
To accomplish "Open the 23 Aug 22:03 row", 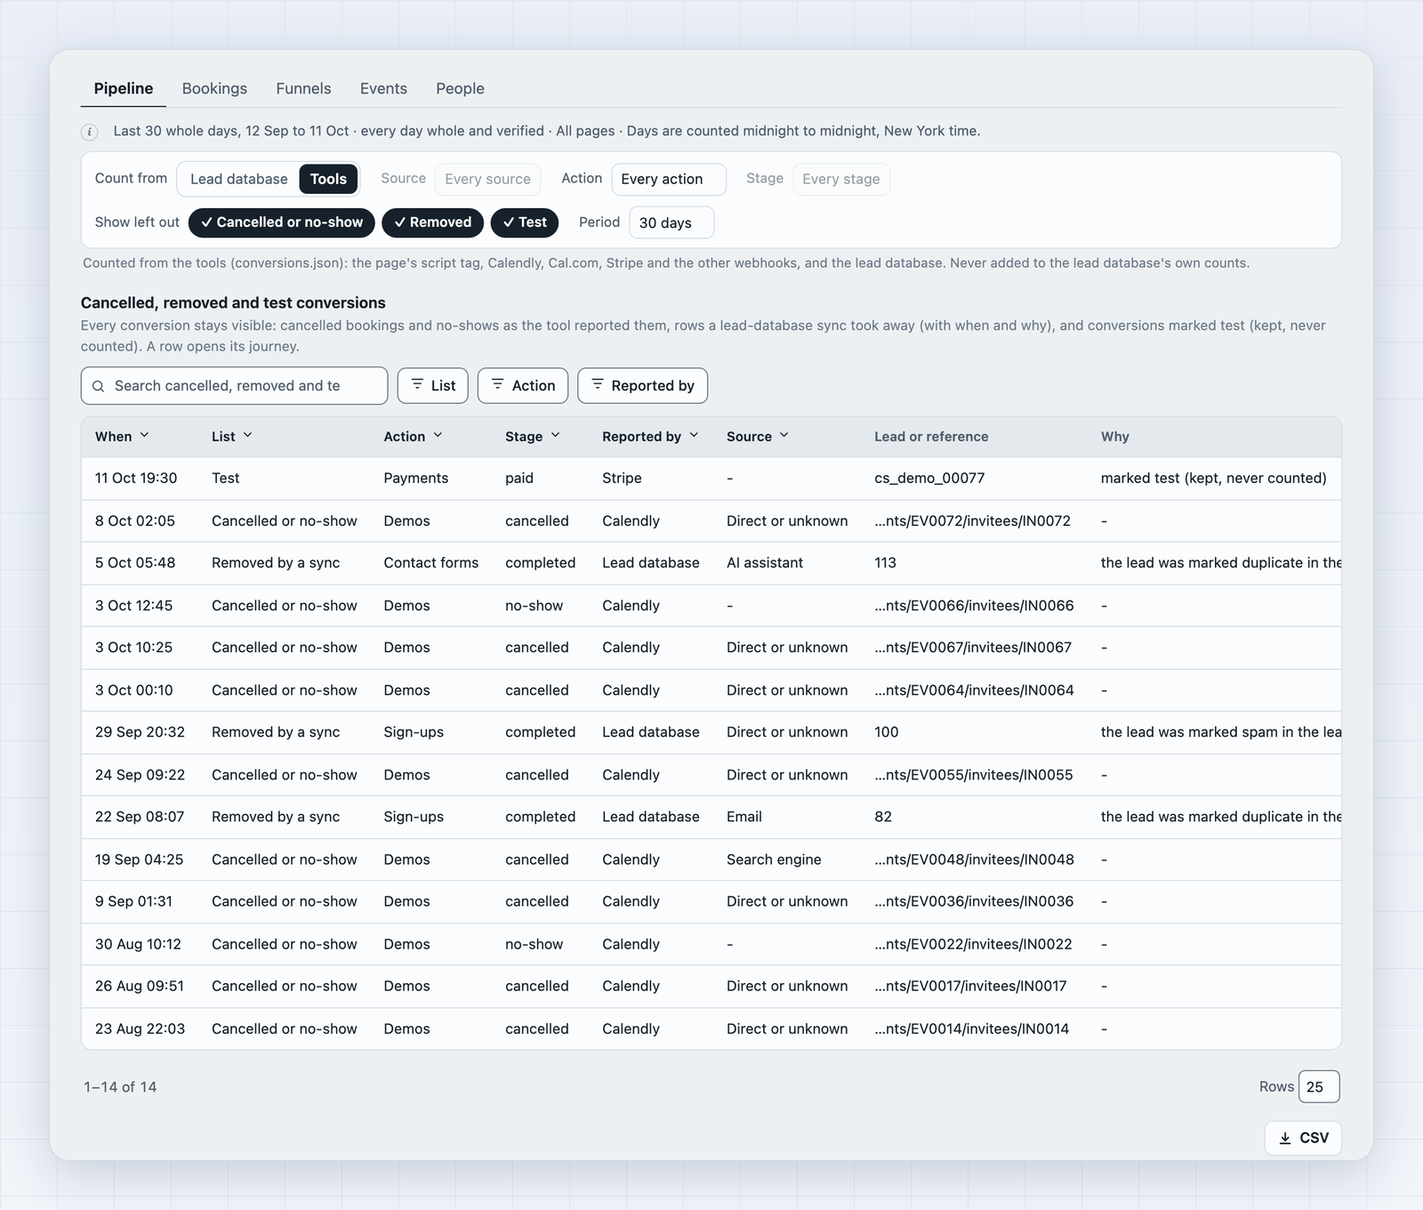I will coord(711,1028).
